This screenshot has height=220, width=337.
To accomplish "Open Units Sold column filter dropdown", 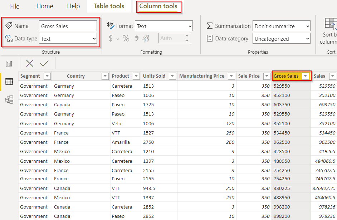I will (x=172, y=76).
